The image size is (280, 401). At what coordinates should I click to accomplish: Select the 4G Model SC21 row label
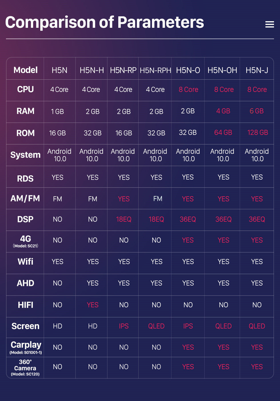coord(25,241)
